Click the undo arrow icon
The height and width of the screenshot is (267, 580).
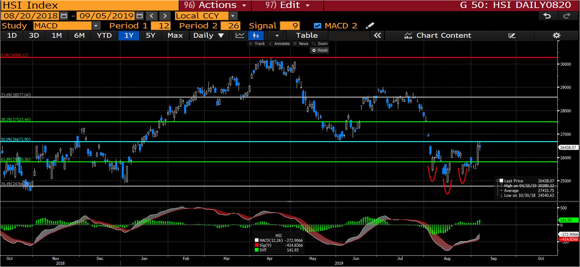coord(547,16)
